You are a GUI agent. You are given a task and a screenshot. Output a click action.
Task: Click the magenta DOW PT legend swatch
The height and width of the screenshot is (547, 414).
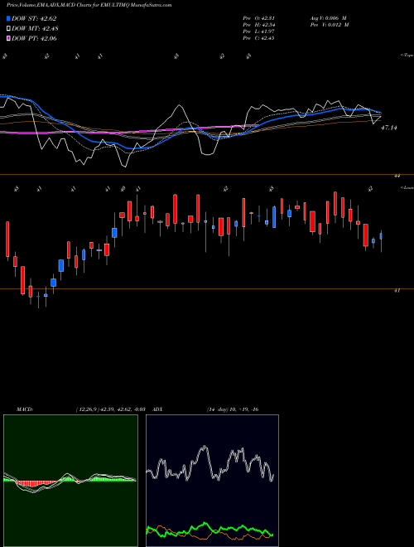(x=8, y=38)
